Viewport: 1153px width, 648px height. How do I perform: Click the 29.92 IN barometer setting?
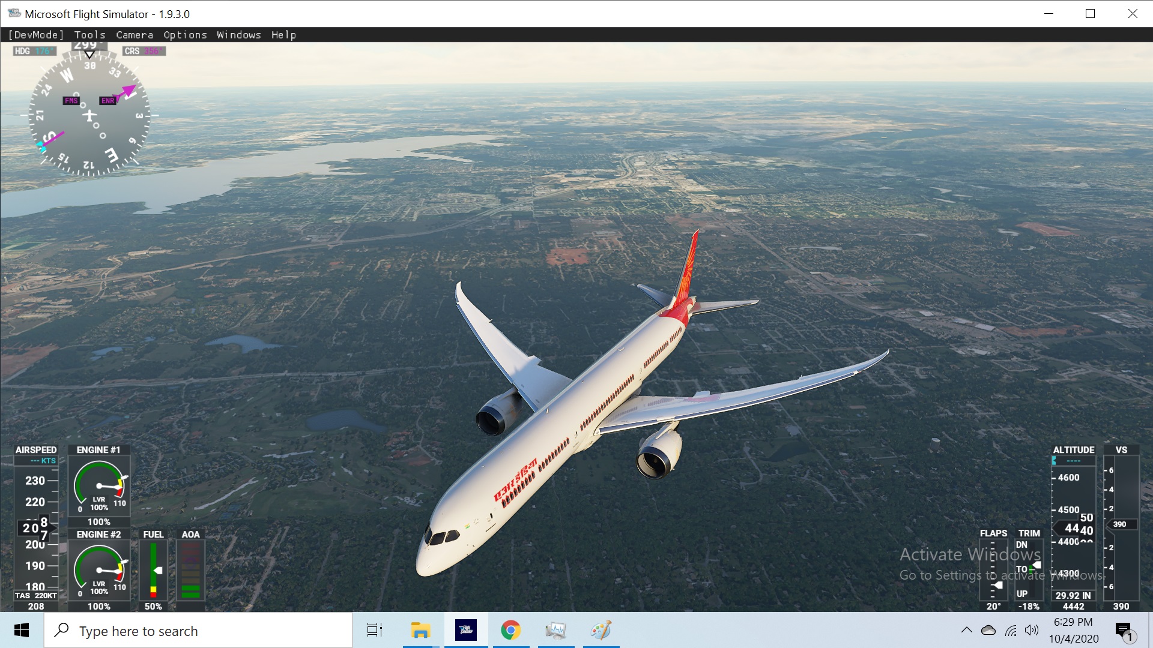point(1073,596)
